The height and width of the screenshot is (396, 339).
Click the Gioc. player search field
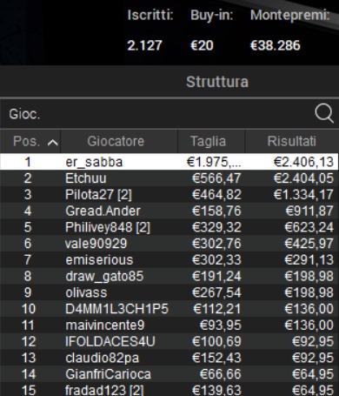pos(156,114)
